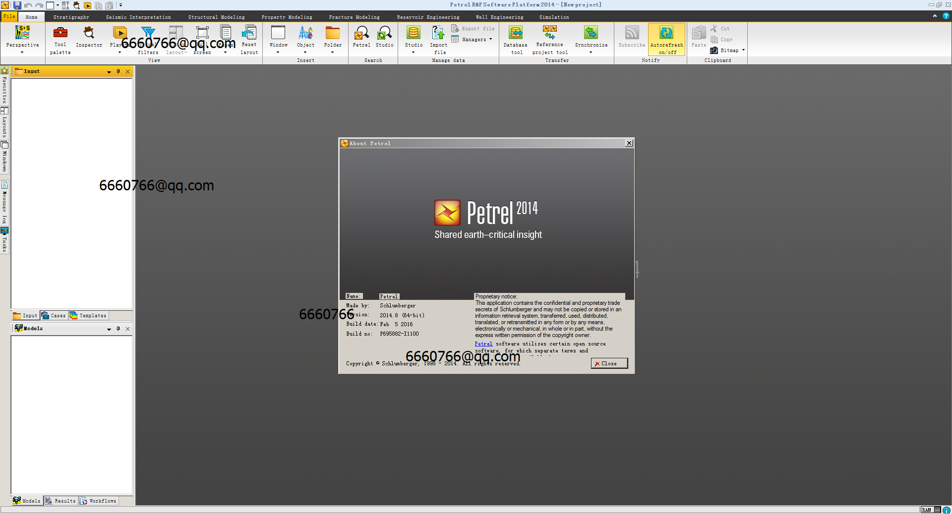Click Paste in the Clipboard group
This screenshot has width=952, height=514.
coord(699,37)
